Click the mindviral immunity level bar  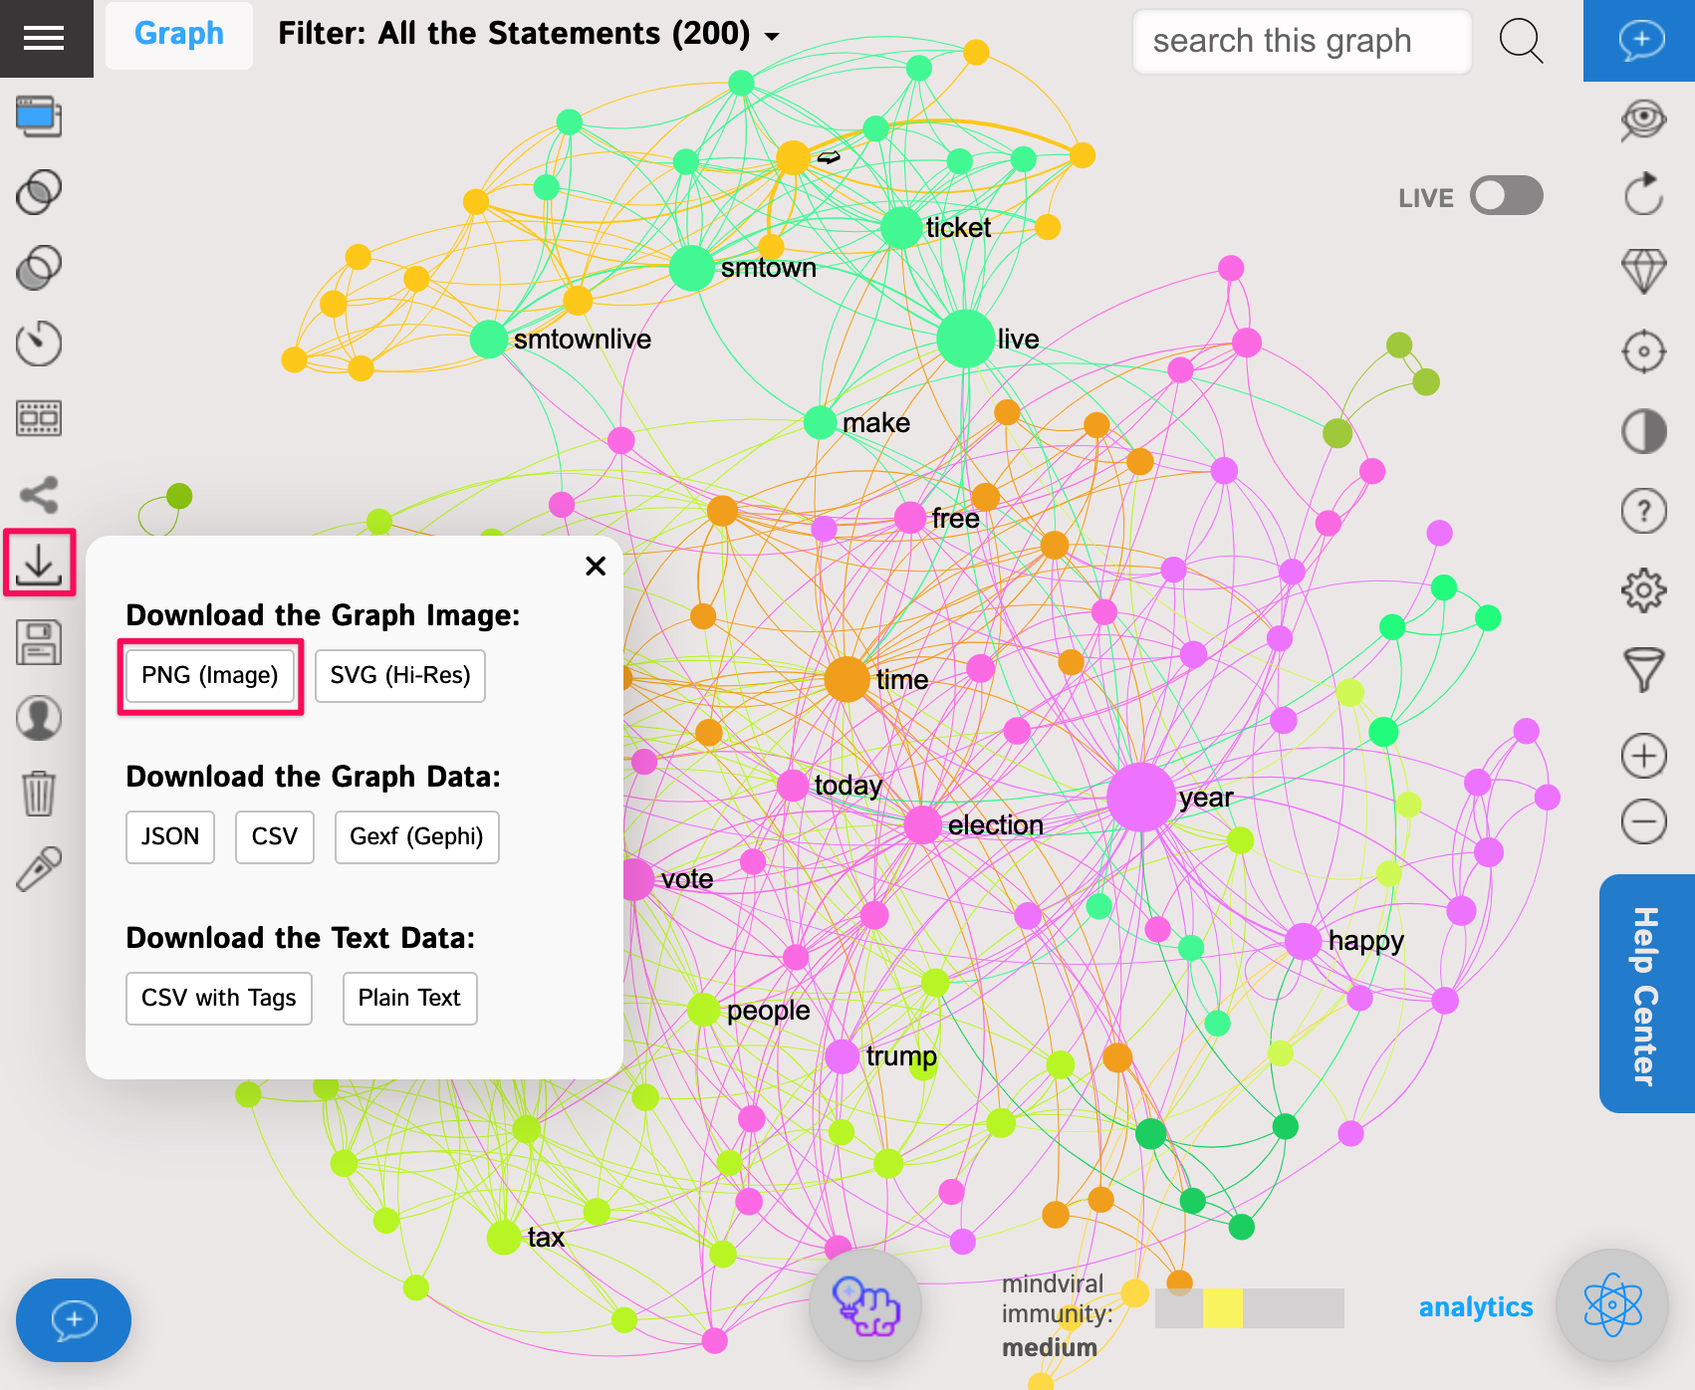pos(1249,1307)
